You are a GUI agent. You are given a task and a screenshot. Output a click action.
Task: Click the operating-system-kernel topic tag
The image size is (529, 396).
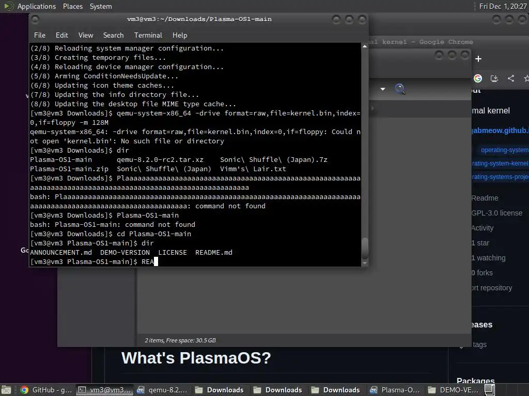coord(500,163)
